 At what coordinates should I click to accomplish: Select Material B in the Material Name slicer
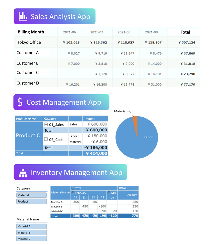31,232
